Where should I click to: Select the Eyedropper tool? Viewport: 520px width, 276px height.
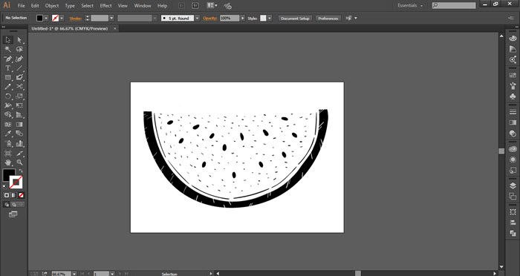(7, 134)
